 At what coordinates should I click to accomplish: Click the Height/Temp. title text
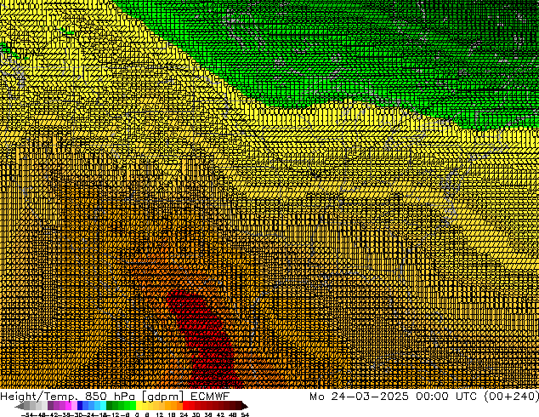point(39,397)
